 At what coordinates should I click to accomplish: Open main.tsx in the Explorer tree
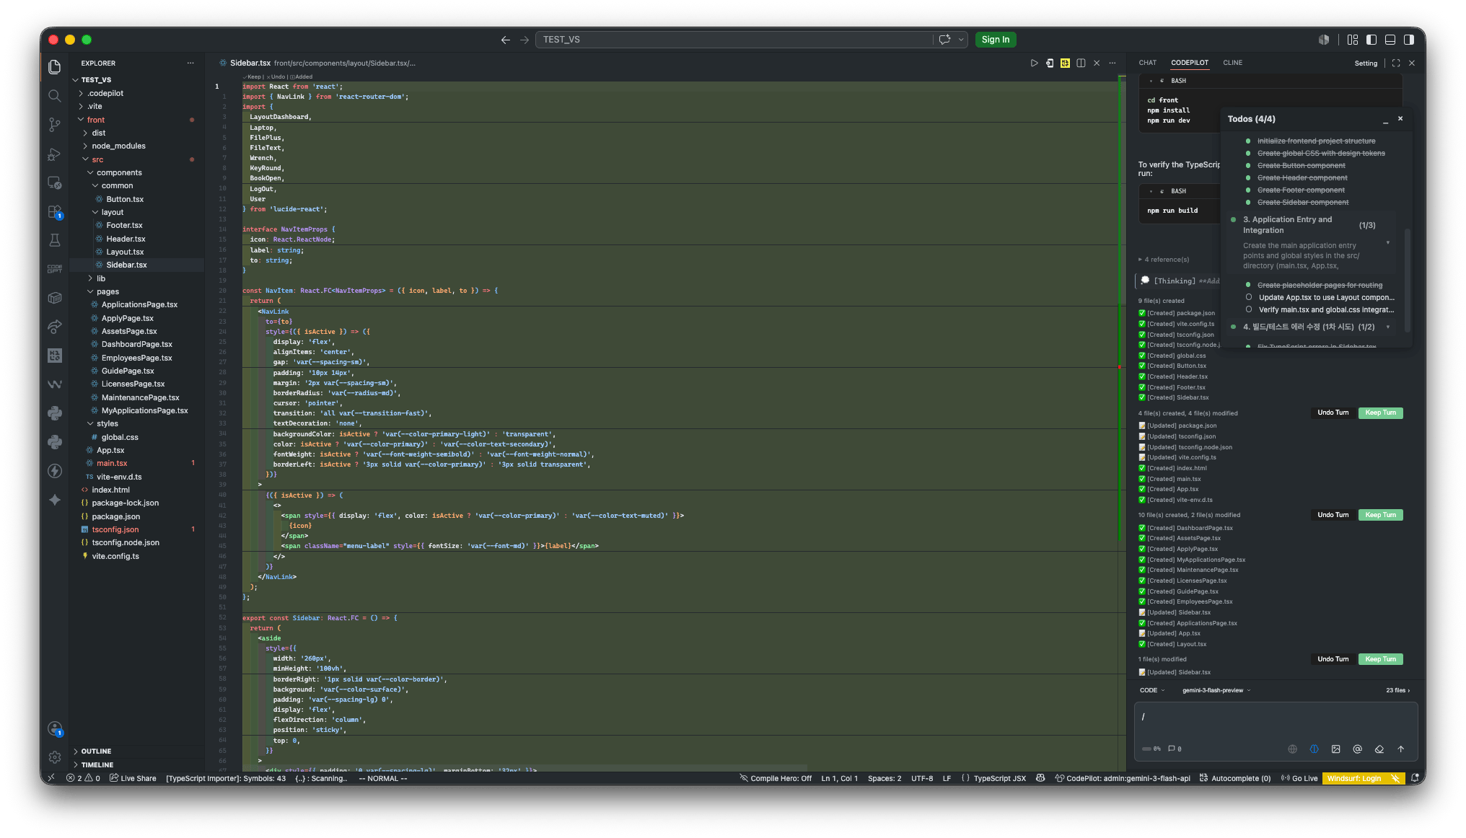pos(112,463)
